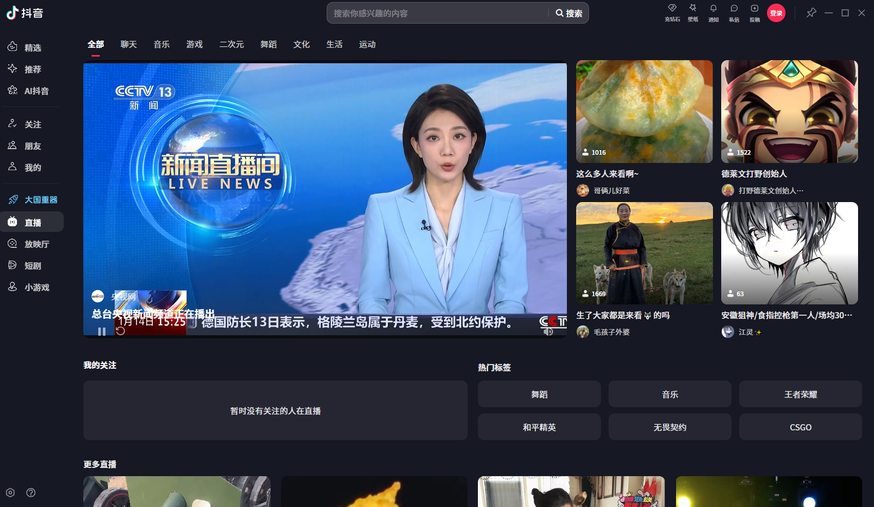Mute the live stream volume
874x507 pixels.
tap(548, 332)
